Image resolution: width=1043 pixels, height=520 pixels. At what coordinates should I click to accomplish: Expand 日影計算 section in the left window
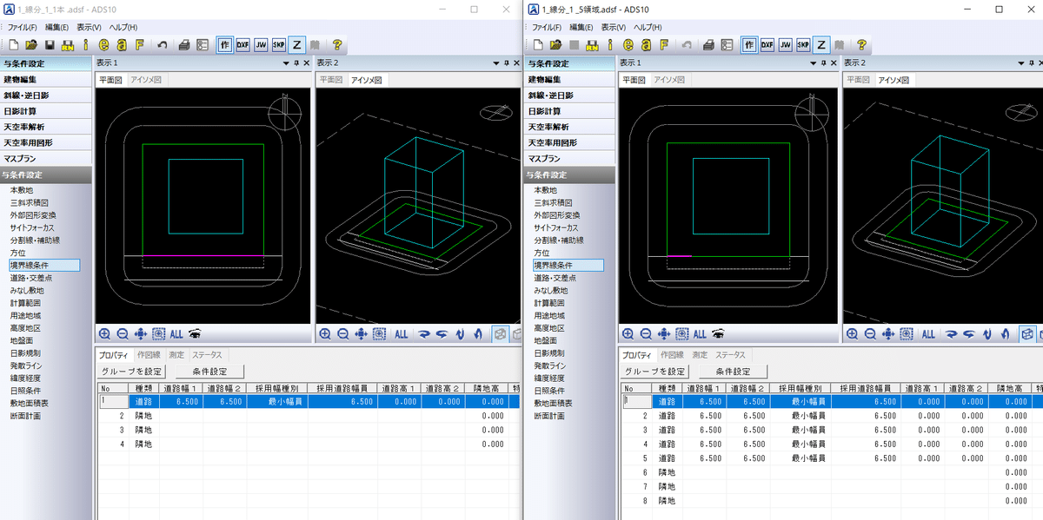point(46,111)
